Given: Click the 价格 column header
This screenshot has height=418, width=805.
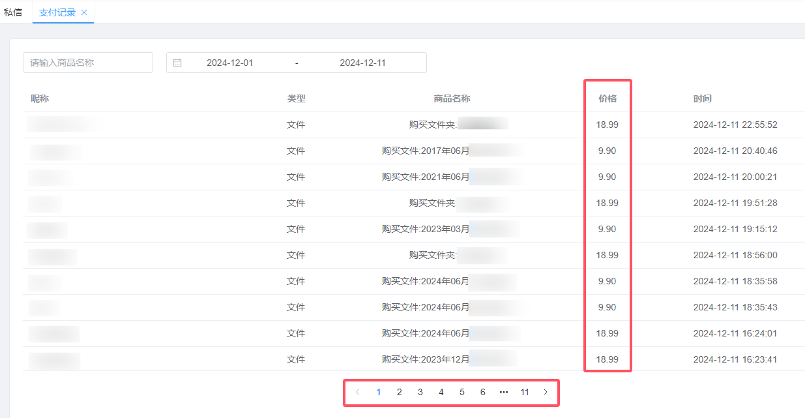Looking at the screenshot, I should [x=607, y=98].
